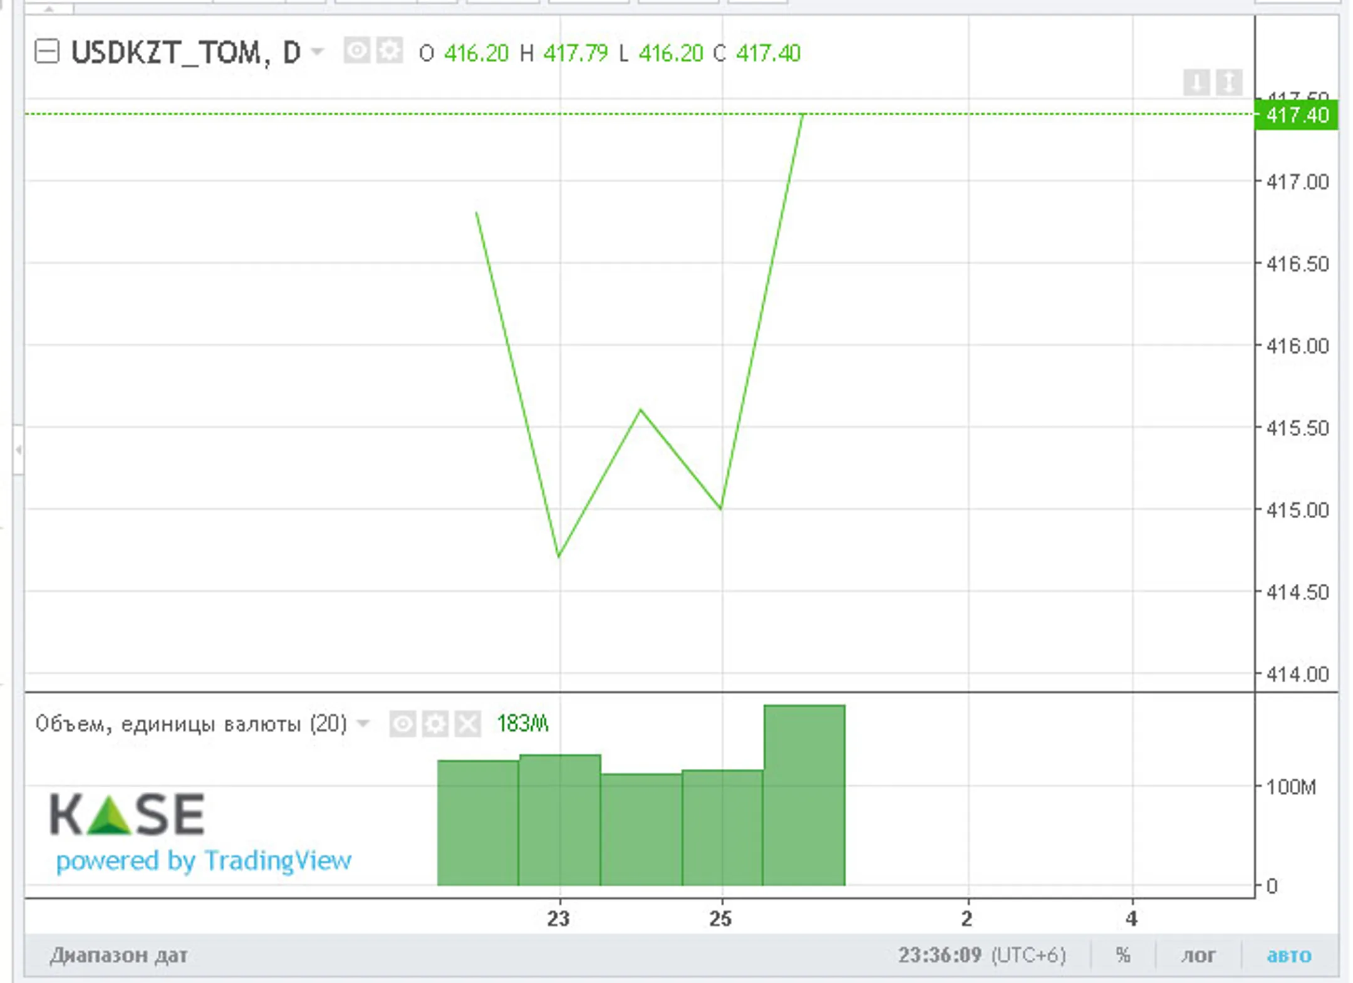Toggle volume indicator visibility eye icon
1353x983 pixels.
pos(402,724)
